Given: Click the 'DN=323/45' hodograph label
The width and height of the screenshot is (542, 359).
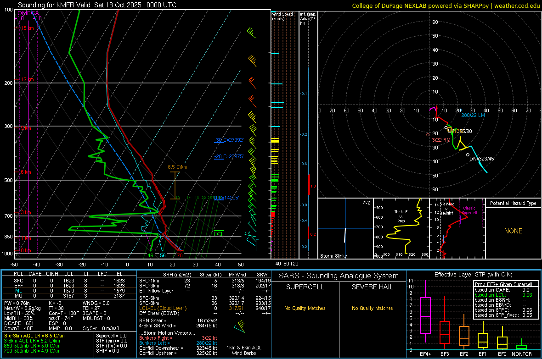Looking at the screenshot, I should tap(481, 159).
